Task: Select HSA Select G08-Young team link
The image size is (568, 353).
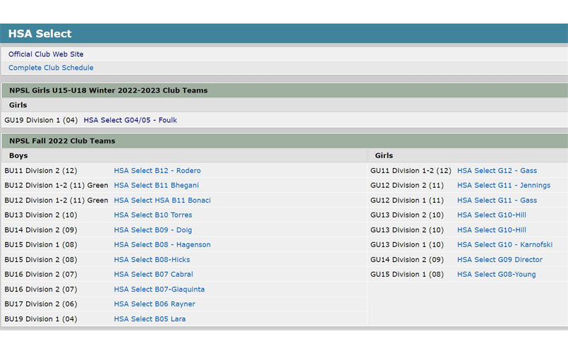Action: coord(496,275)
